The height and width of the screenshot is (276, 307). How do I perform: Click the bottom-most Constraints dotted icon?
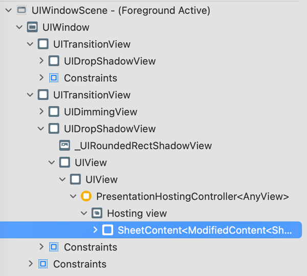pos(43,264)
